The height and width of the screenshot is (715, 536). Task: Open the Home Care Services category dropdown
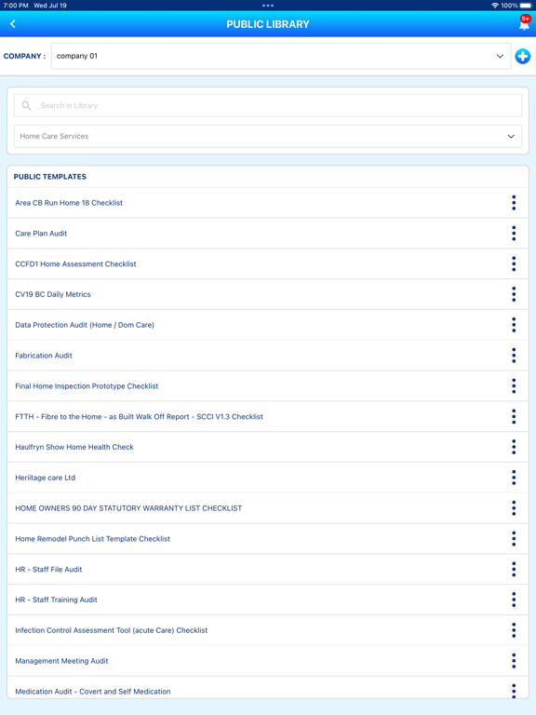(x=268, y=136)
